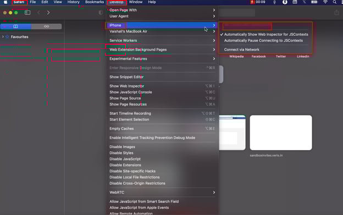The width and height of the screenshot is (343, 215).
Task: Toggle Automatically Pause Connecting to JSContexts
Action: pos(266,41)
